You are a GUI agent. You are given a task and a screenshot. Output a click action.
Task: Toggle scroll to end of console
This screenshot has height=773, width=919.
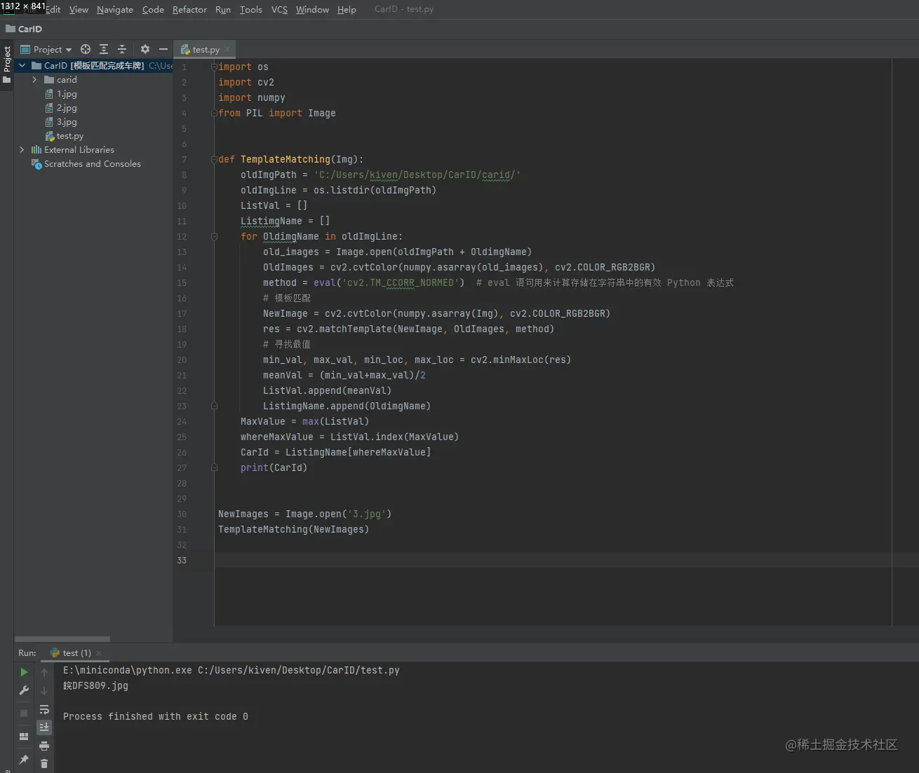tap(44, 727)
